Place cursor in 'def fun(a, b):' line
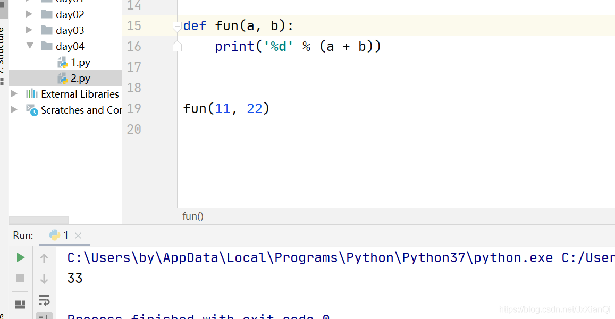This screenshot has width=615, height=319. coord(238,26)
